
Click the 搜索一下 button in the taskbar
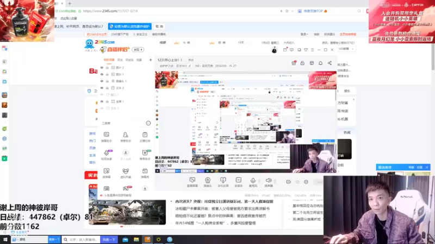(x=54, y=240)
